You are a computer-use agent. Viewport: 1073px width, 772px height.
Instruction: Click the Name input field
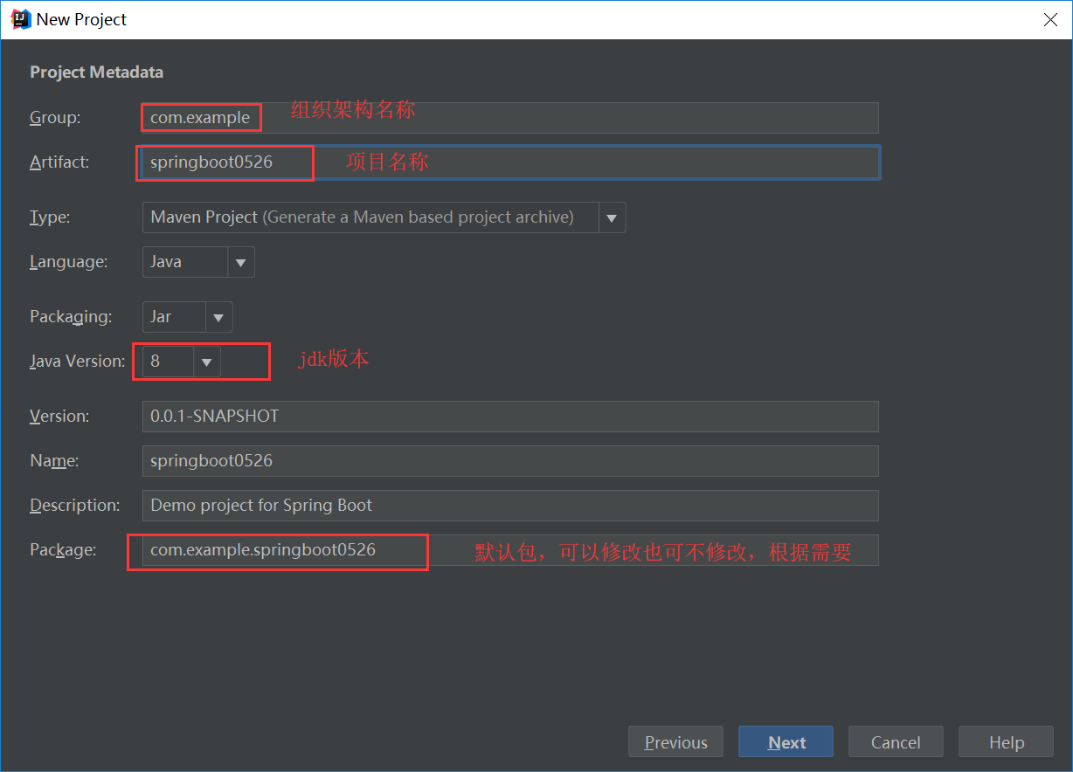point(510,461)
